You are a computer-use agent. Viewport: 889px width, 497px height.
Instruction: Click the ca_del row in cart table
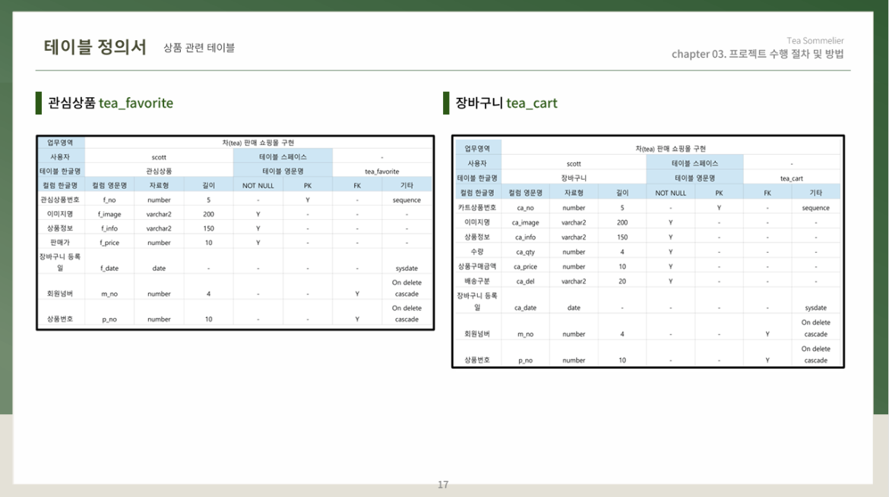(648, 282)
